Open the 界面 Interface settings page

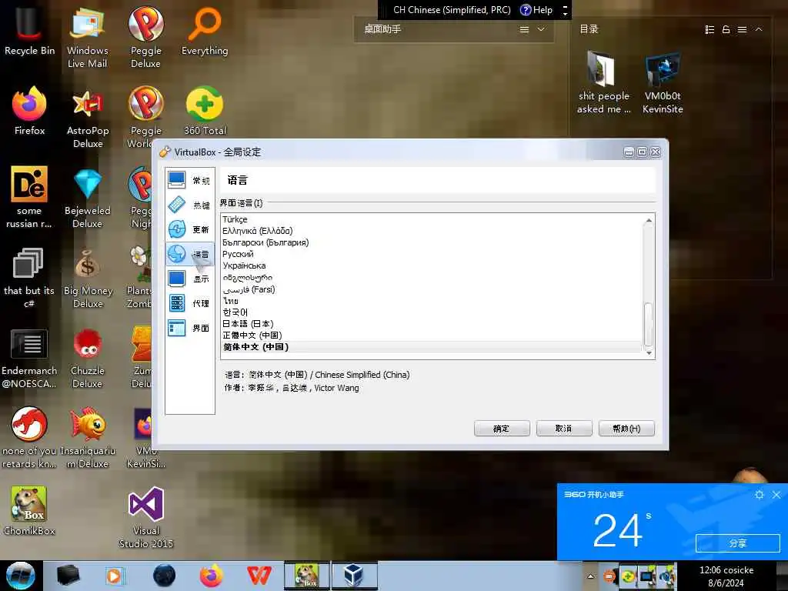pos(189,328)
